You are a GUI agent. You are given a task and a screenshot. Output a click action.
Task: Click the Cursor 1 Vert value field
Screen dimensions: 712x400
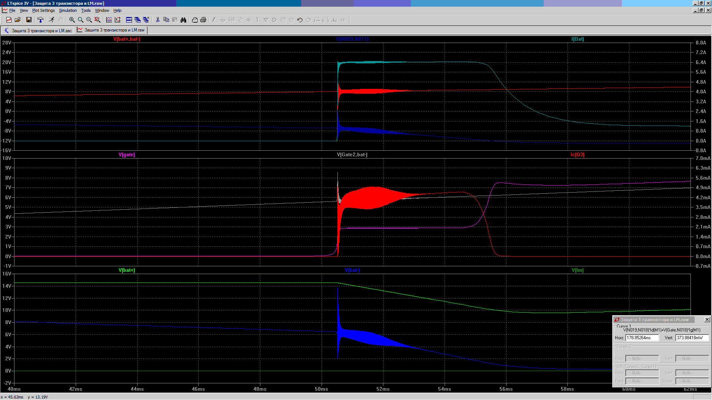click(692, 338)
